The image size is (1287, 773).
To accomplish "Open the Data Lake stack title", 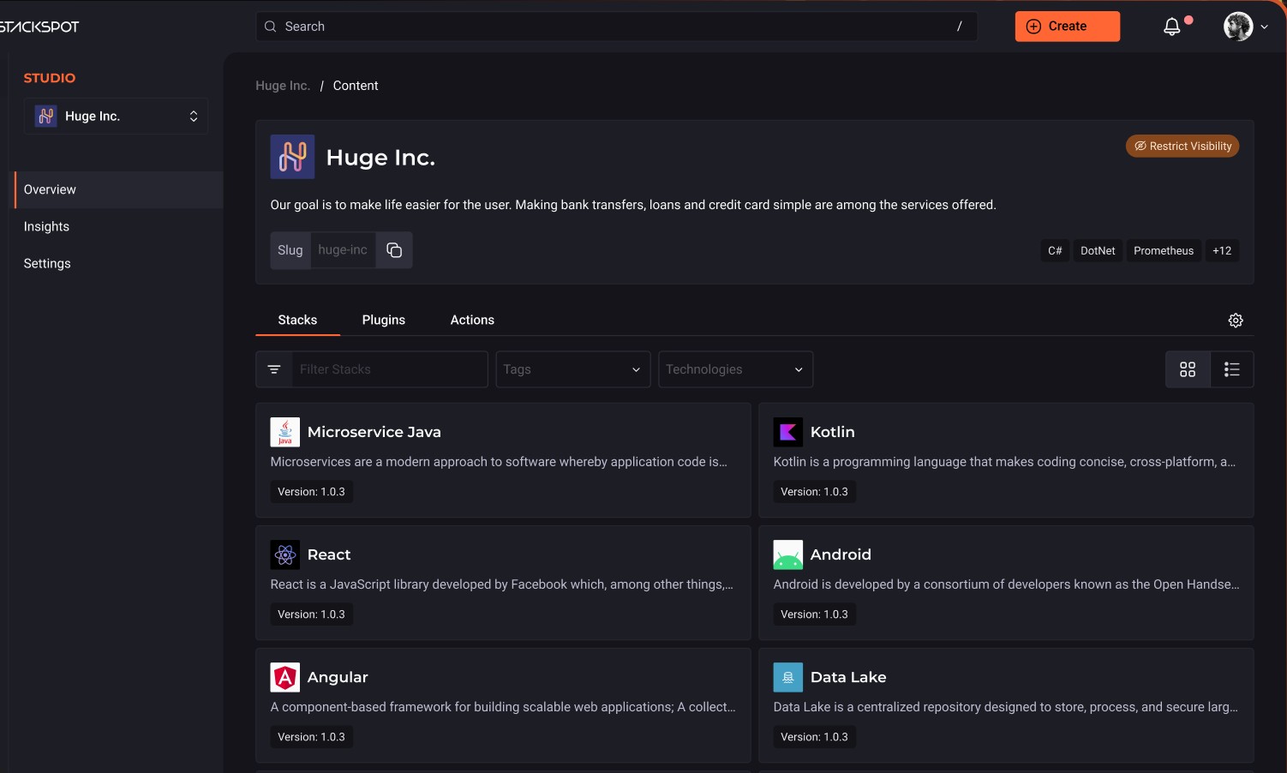I will [848, 677].
